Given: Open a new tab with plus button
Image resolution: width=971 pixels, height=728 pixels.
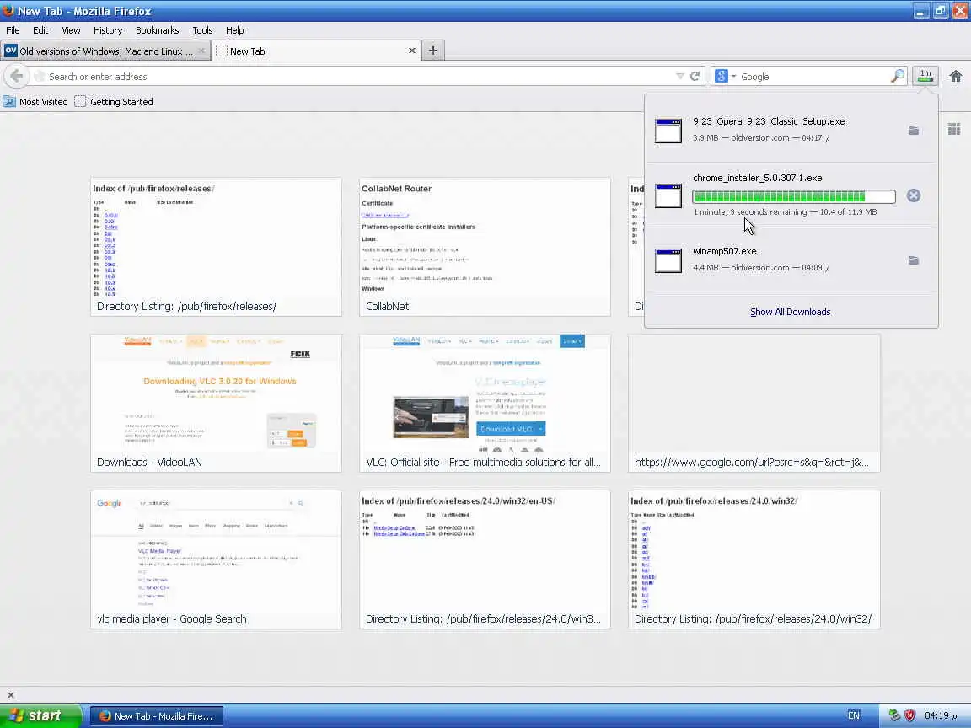Looking at the screenshot, I should (x=433, y=51).
